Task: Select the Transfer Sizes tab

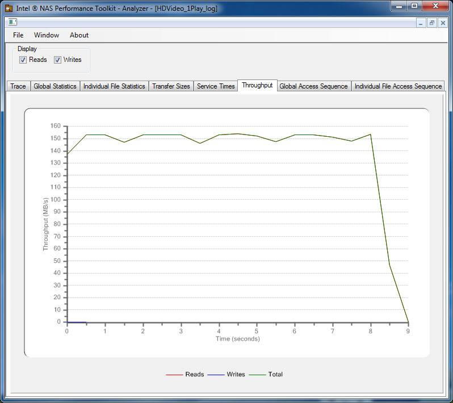Action: point(171,86)
